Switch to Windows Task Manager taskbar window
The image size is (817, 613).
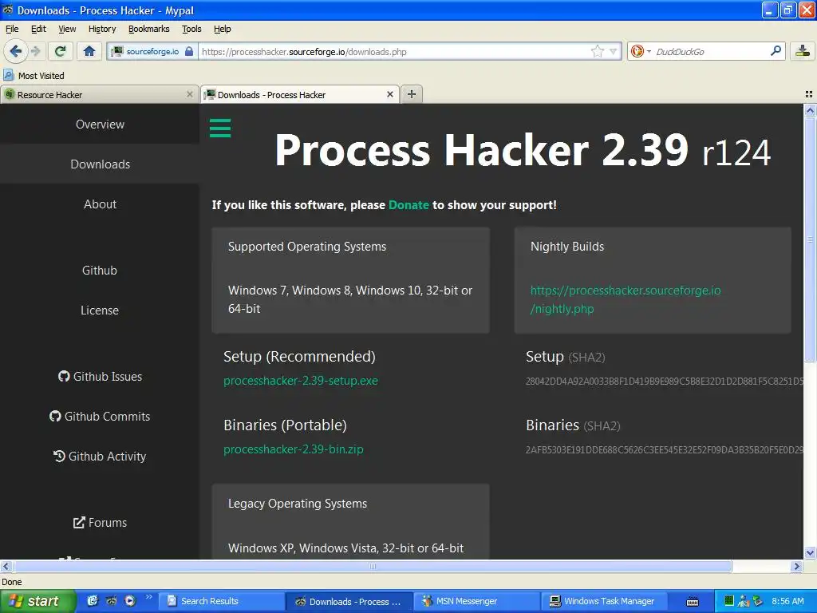[605, 601]
